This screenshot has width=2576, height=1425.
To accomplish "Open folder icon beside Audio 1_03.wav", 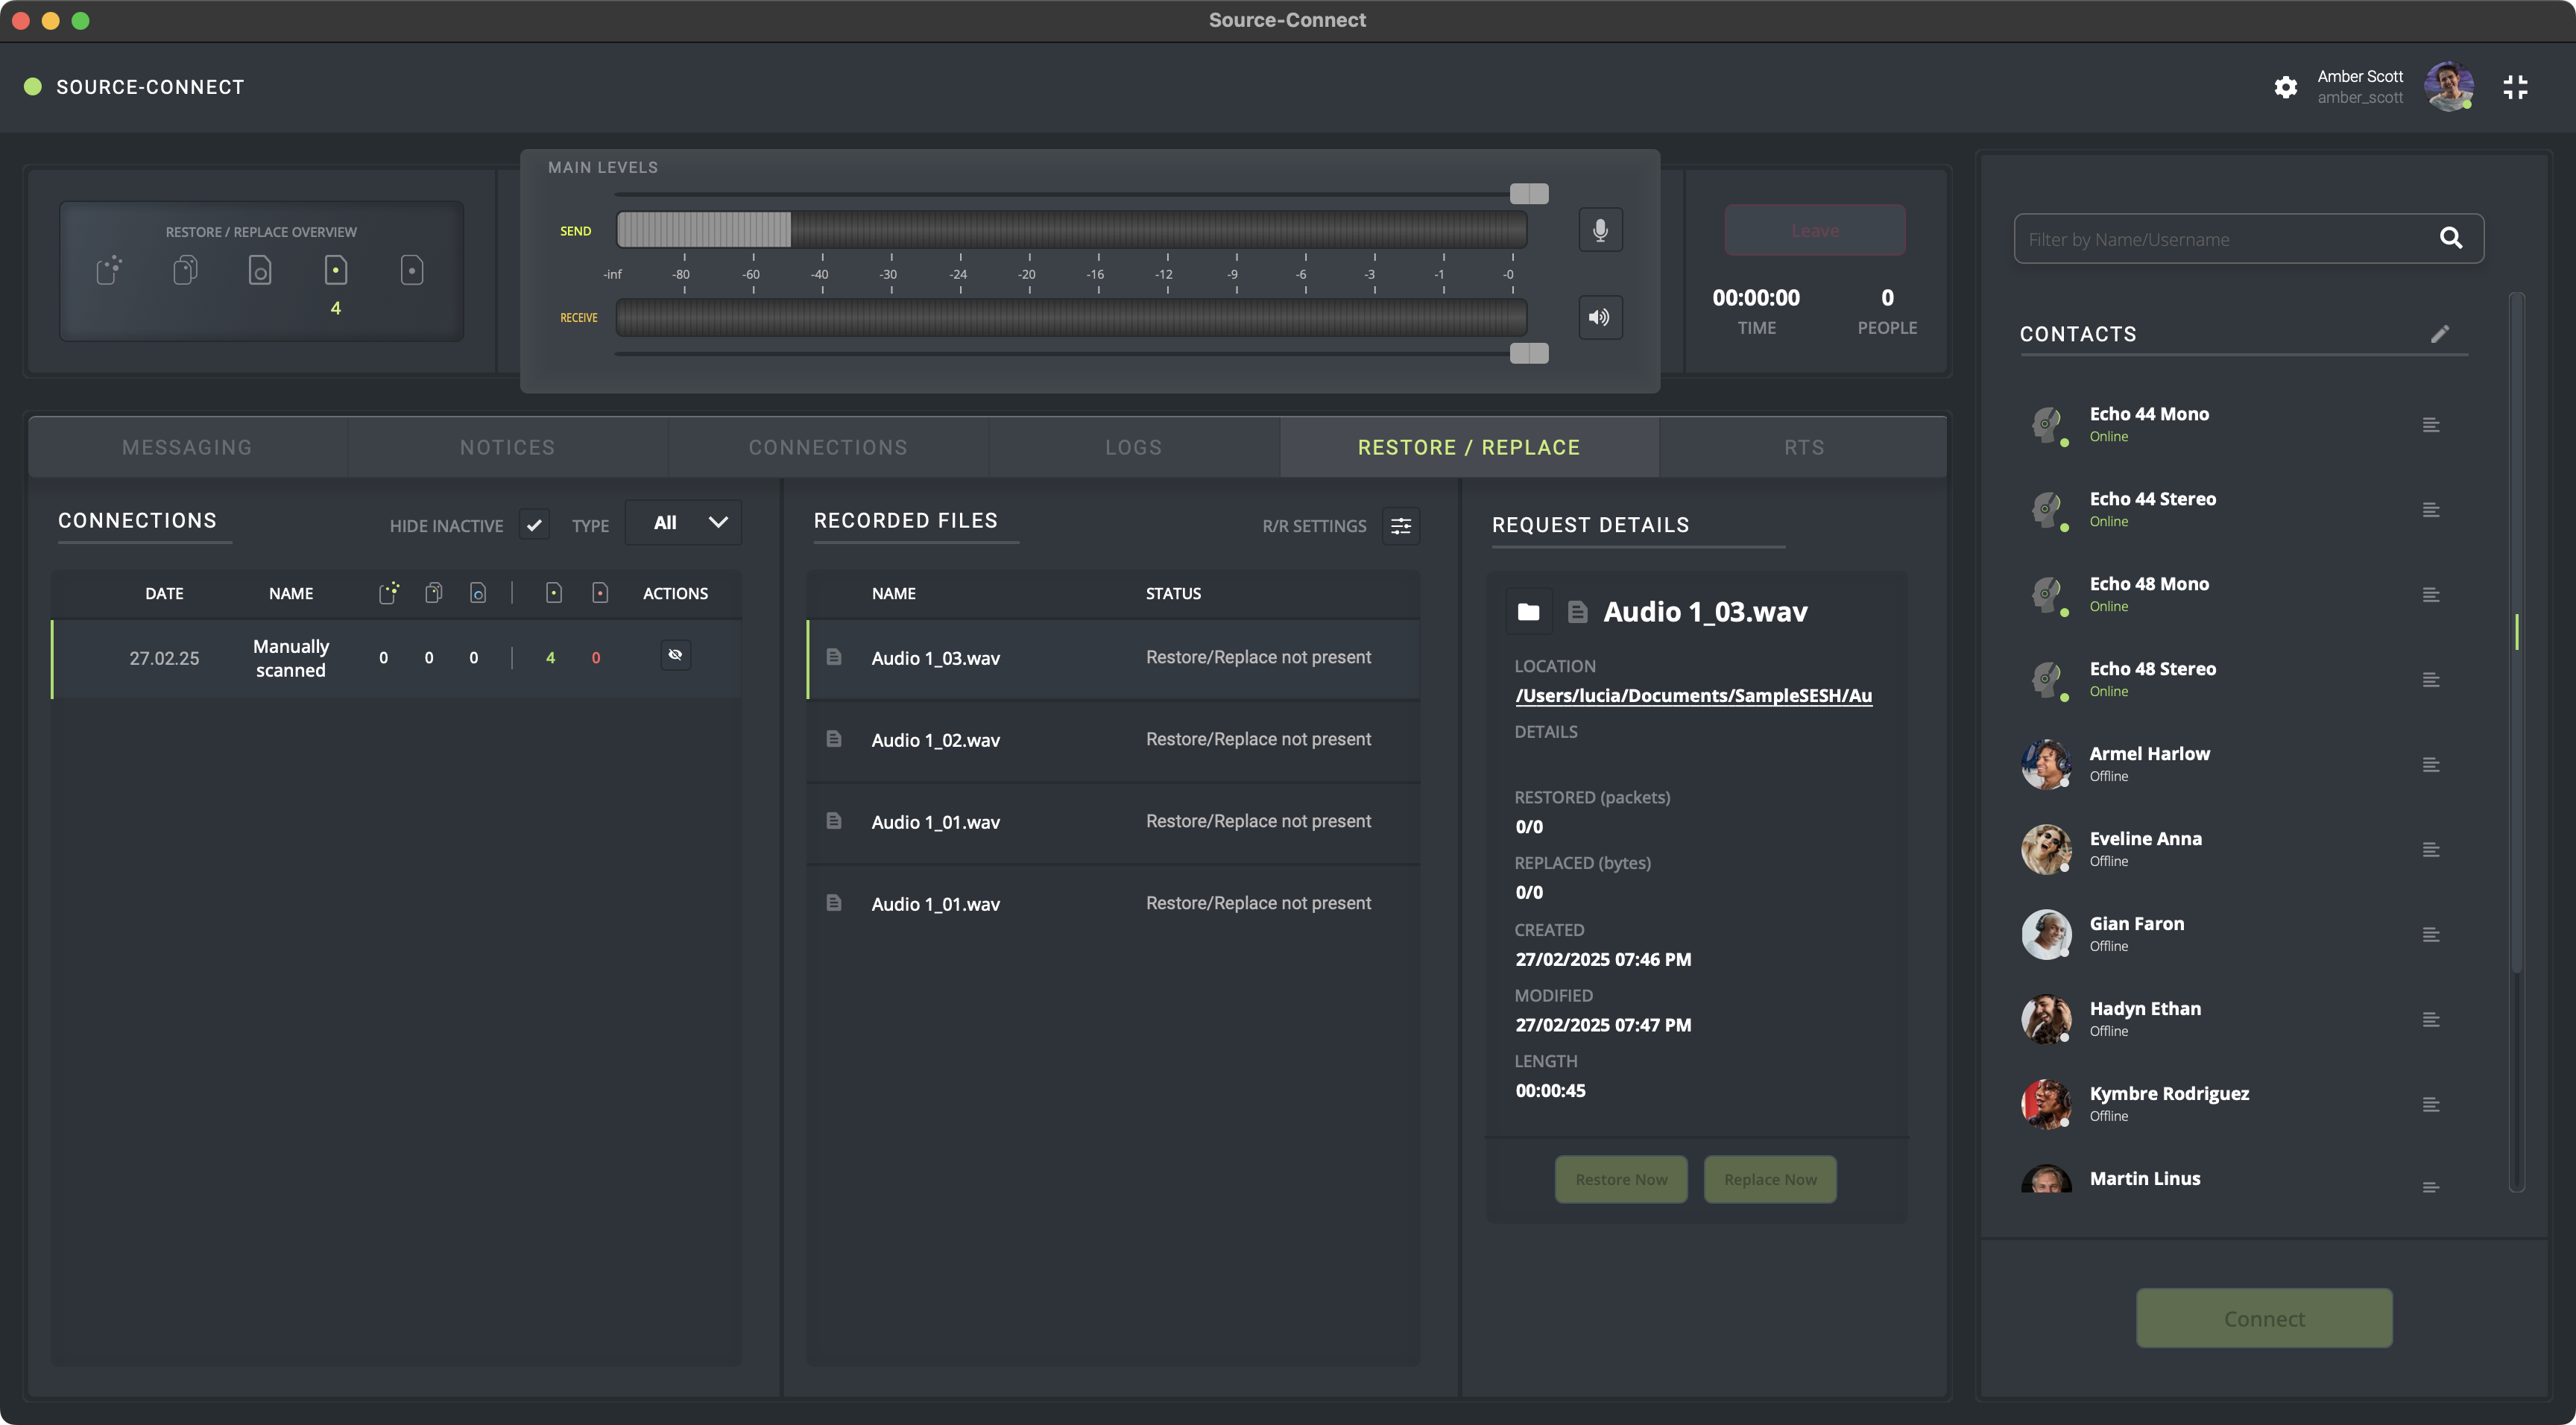I will point(1528,611).
